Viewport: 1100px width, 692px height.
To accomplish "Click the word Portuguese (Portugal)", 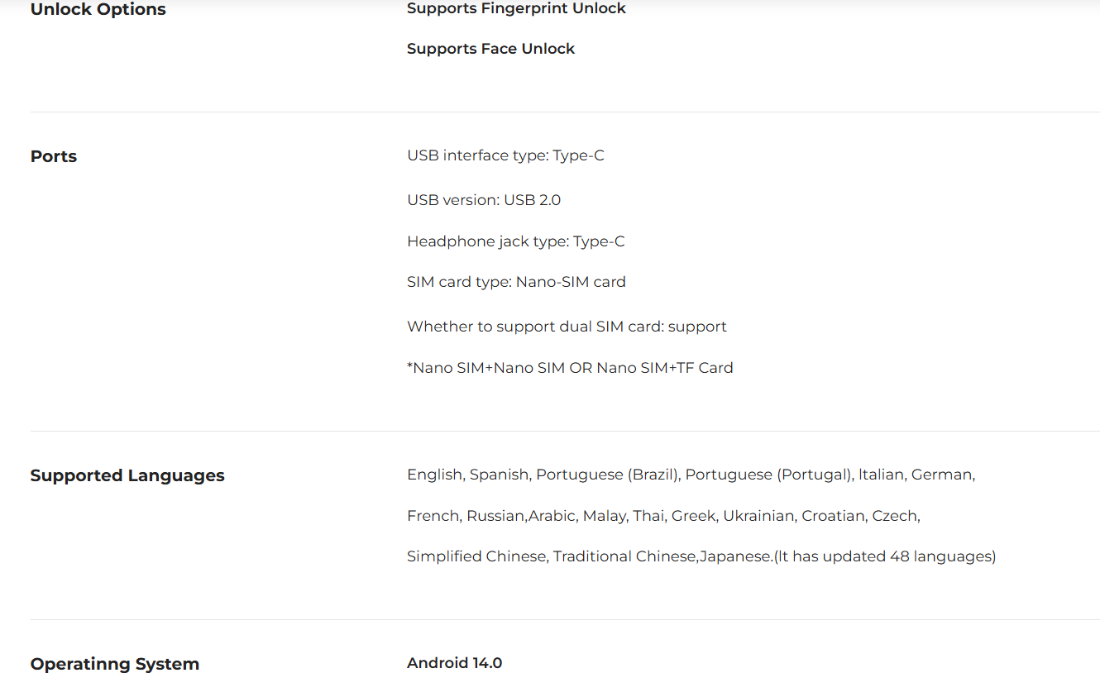I will (768, 475).
